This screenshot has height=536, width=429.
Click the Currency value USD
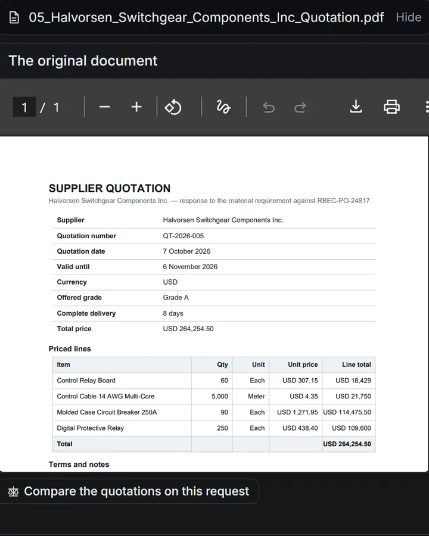170,282
